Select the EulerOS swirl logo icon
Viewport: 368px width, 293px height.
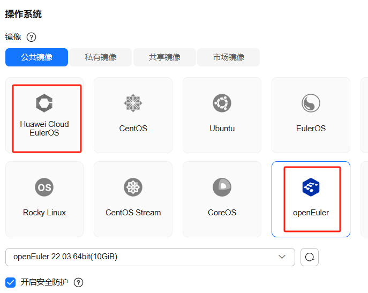pos(311,103)
